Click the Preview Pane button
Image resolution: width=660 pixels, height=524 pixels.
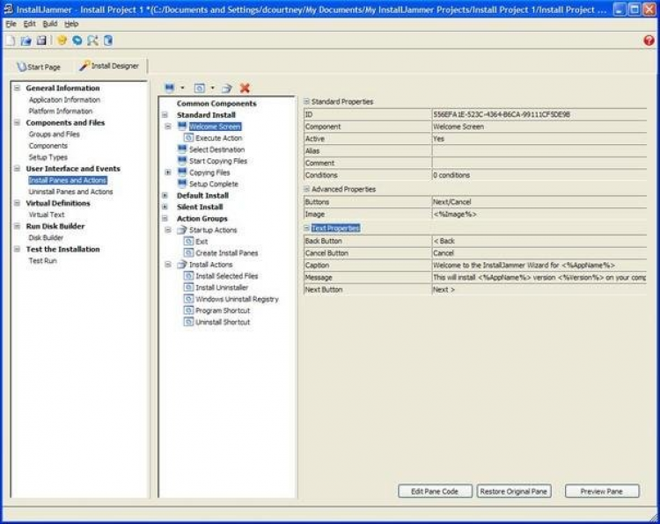(x=602, y=491)
